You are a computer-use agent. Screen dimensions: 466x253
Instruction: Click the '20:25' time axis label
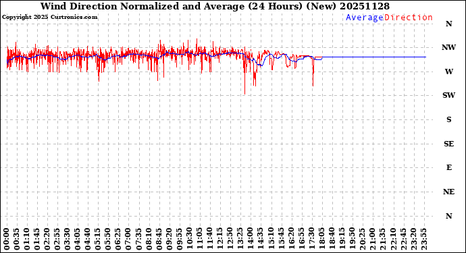point(362,240)
